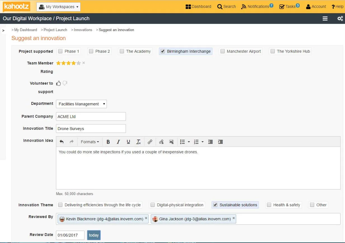Go to My Dashboard breadcrumb
The height and width of the screenshot is (243, 345).
(x=25, y=30)
